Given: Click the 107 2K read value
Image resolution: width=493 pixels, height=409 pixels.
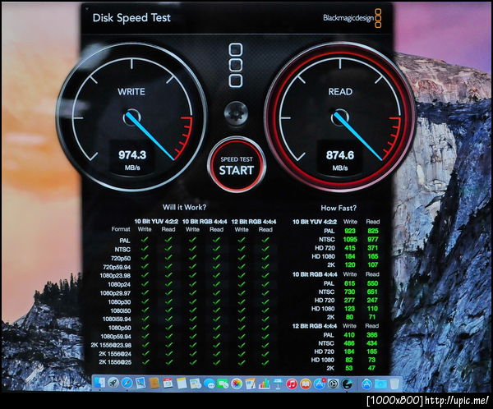Looking at the screenshot, I should point(372,264).
